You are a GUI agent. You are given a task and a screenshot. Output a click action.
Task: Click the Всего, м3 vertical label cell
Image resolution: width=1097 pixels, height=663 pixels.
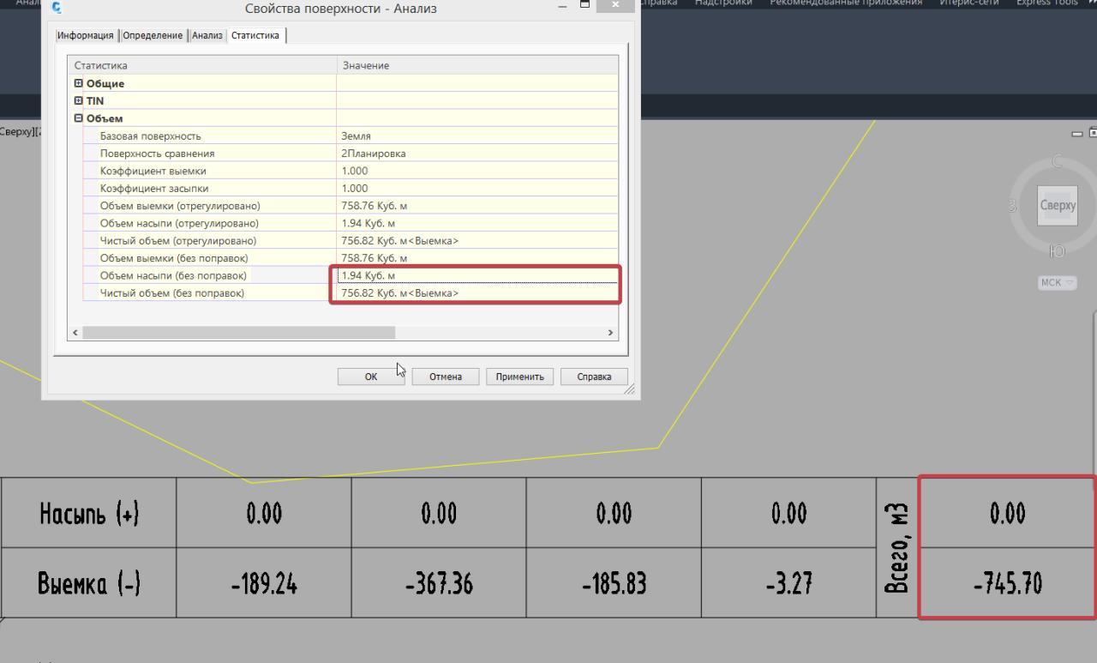click(x=897, y=548)
